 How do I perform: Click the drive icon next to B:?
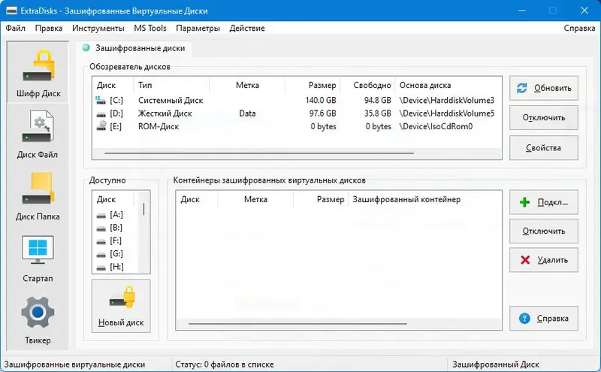[101, 228]
